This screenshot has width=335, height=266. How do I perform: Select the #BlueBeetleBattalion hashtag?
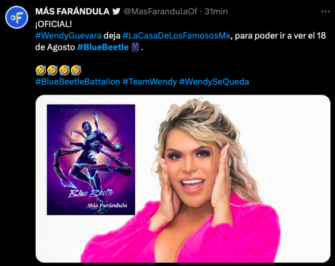point(78,82)
